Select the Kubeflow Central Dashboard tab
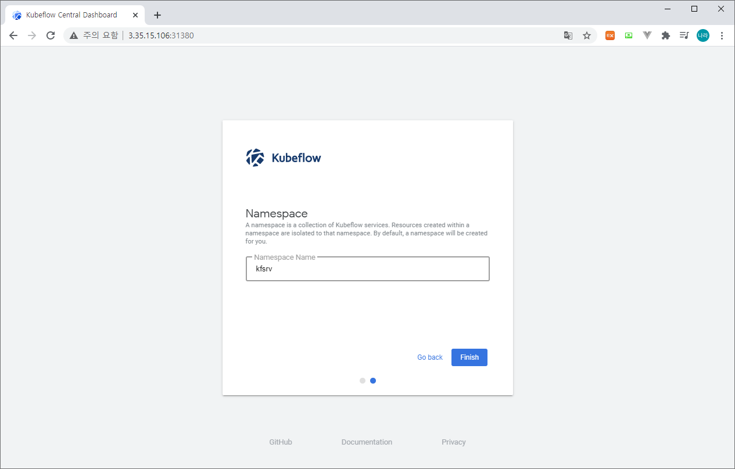 75,15
